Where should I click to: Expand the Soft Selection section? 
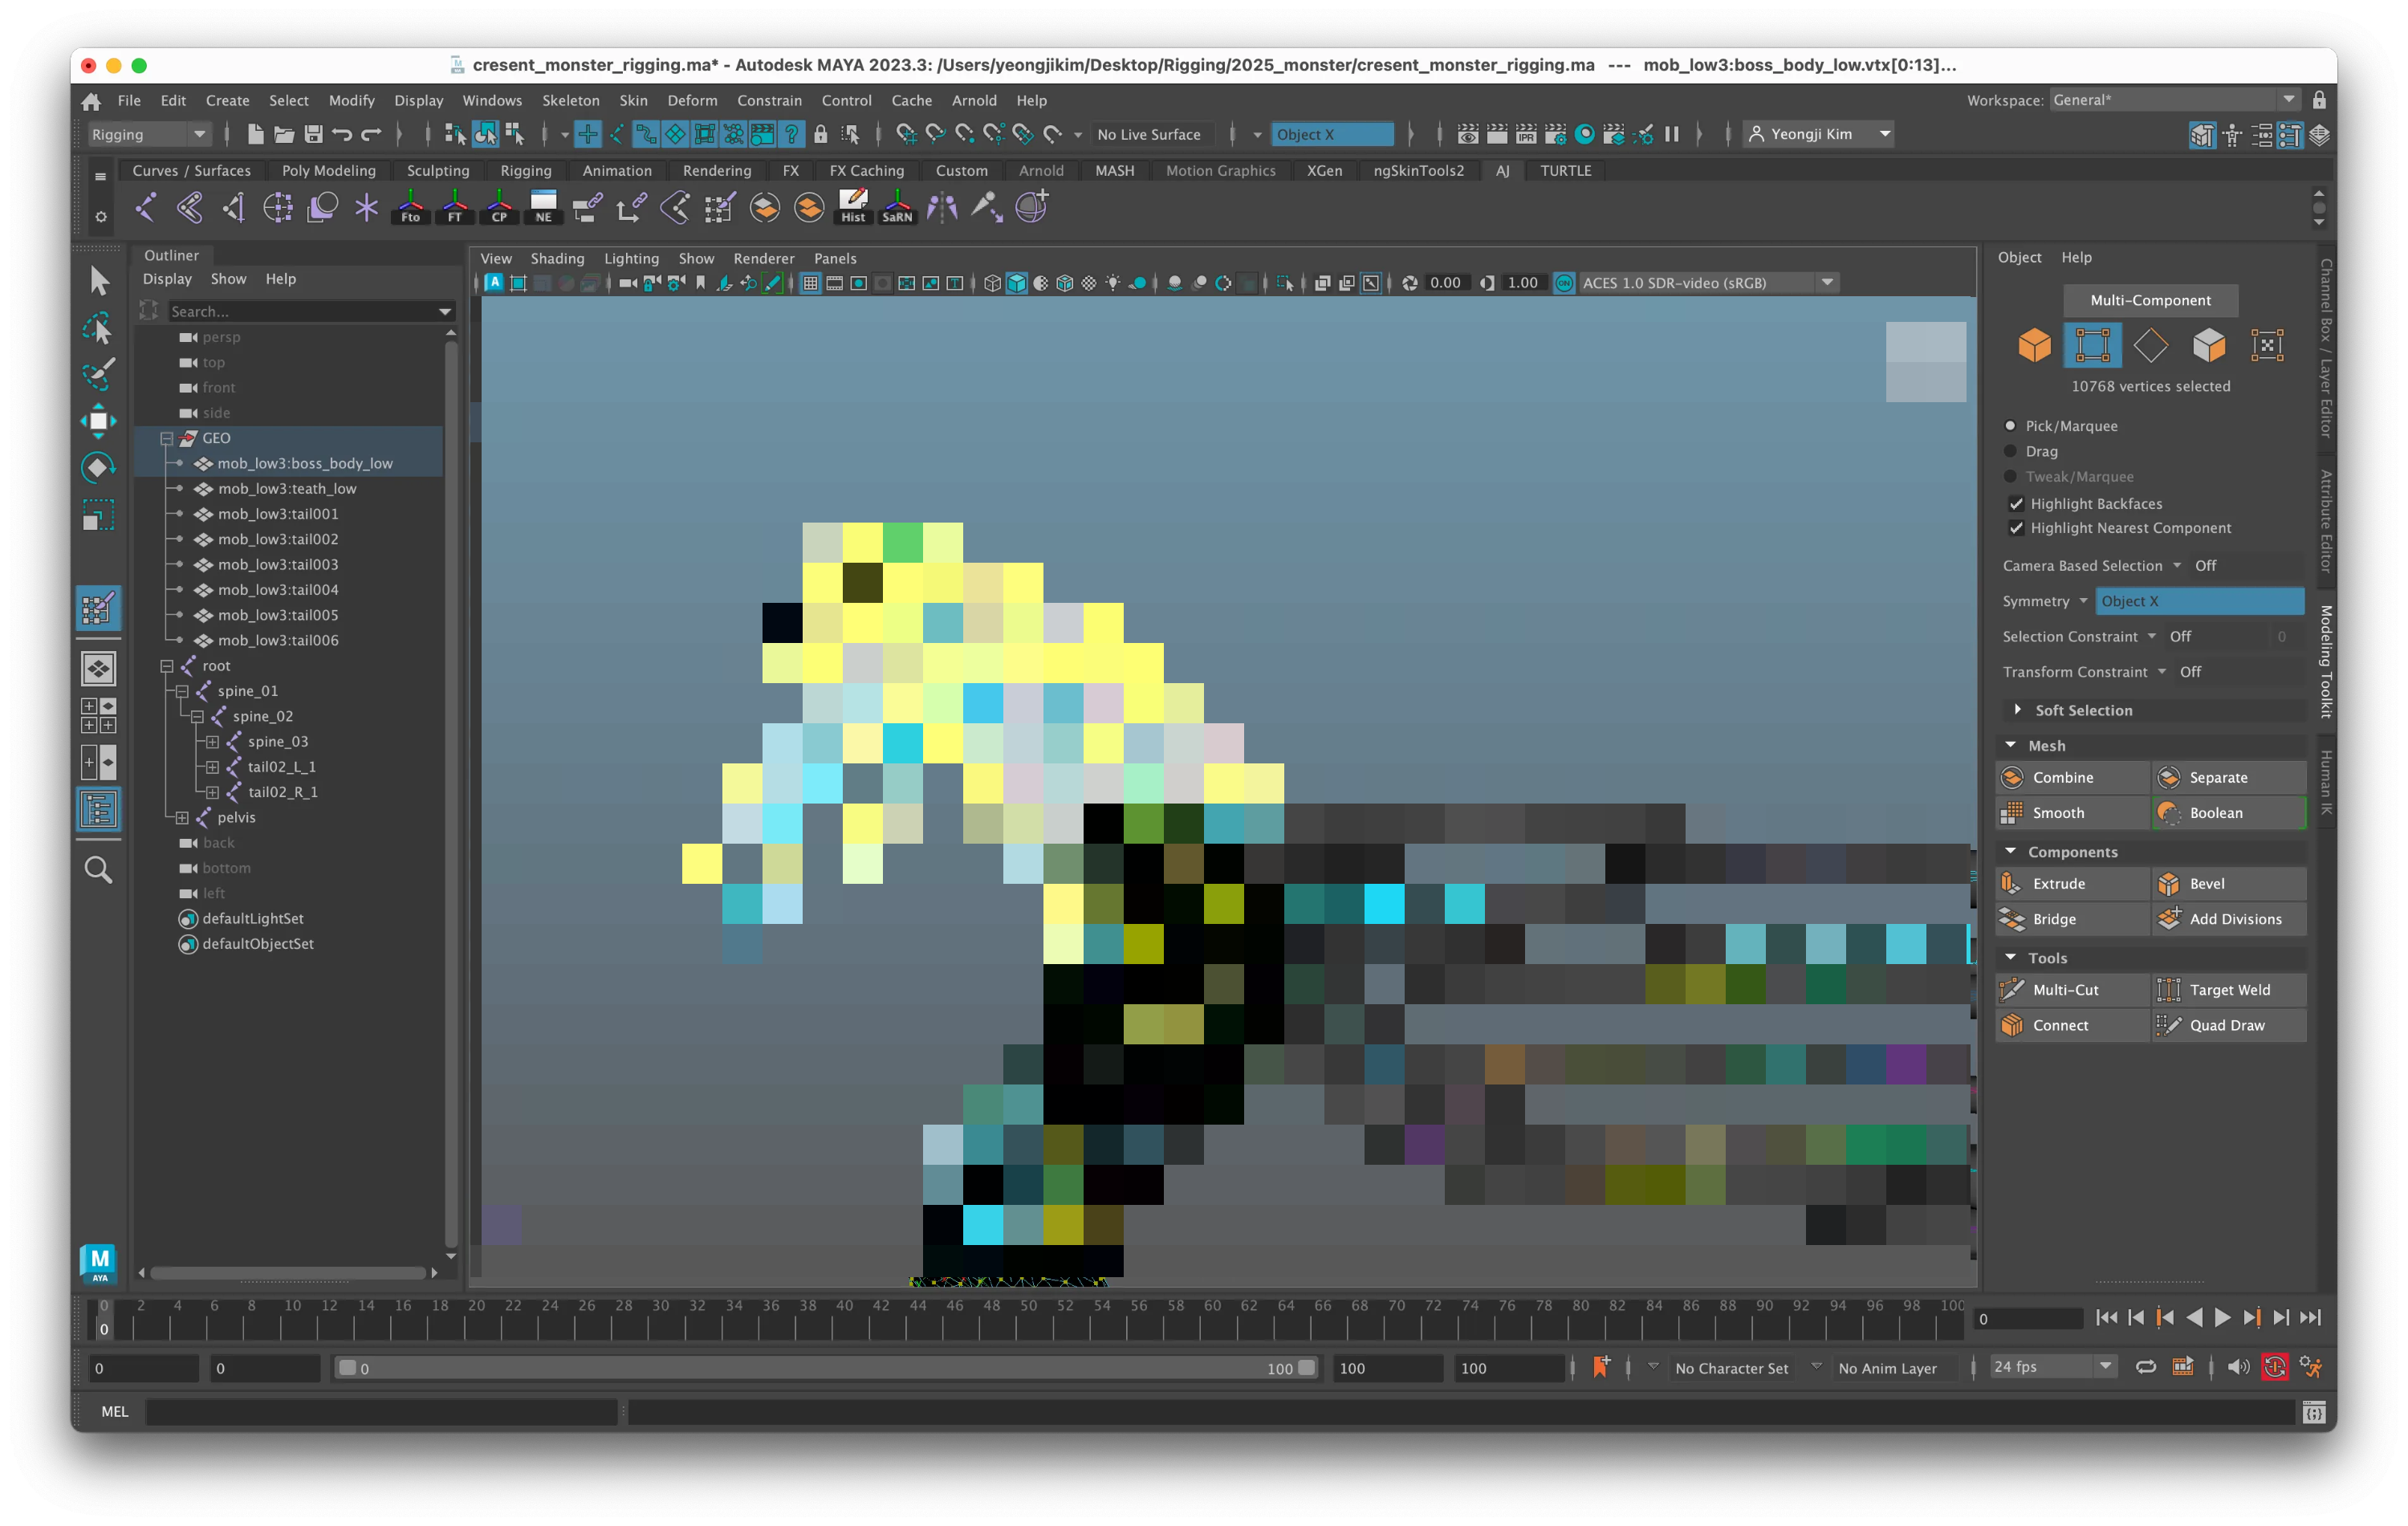(2018, 710)
